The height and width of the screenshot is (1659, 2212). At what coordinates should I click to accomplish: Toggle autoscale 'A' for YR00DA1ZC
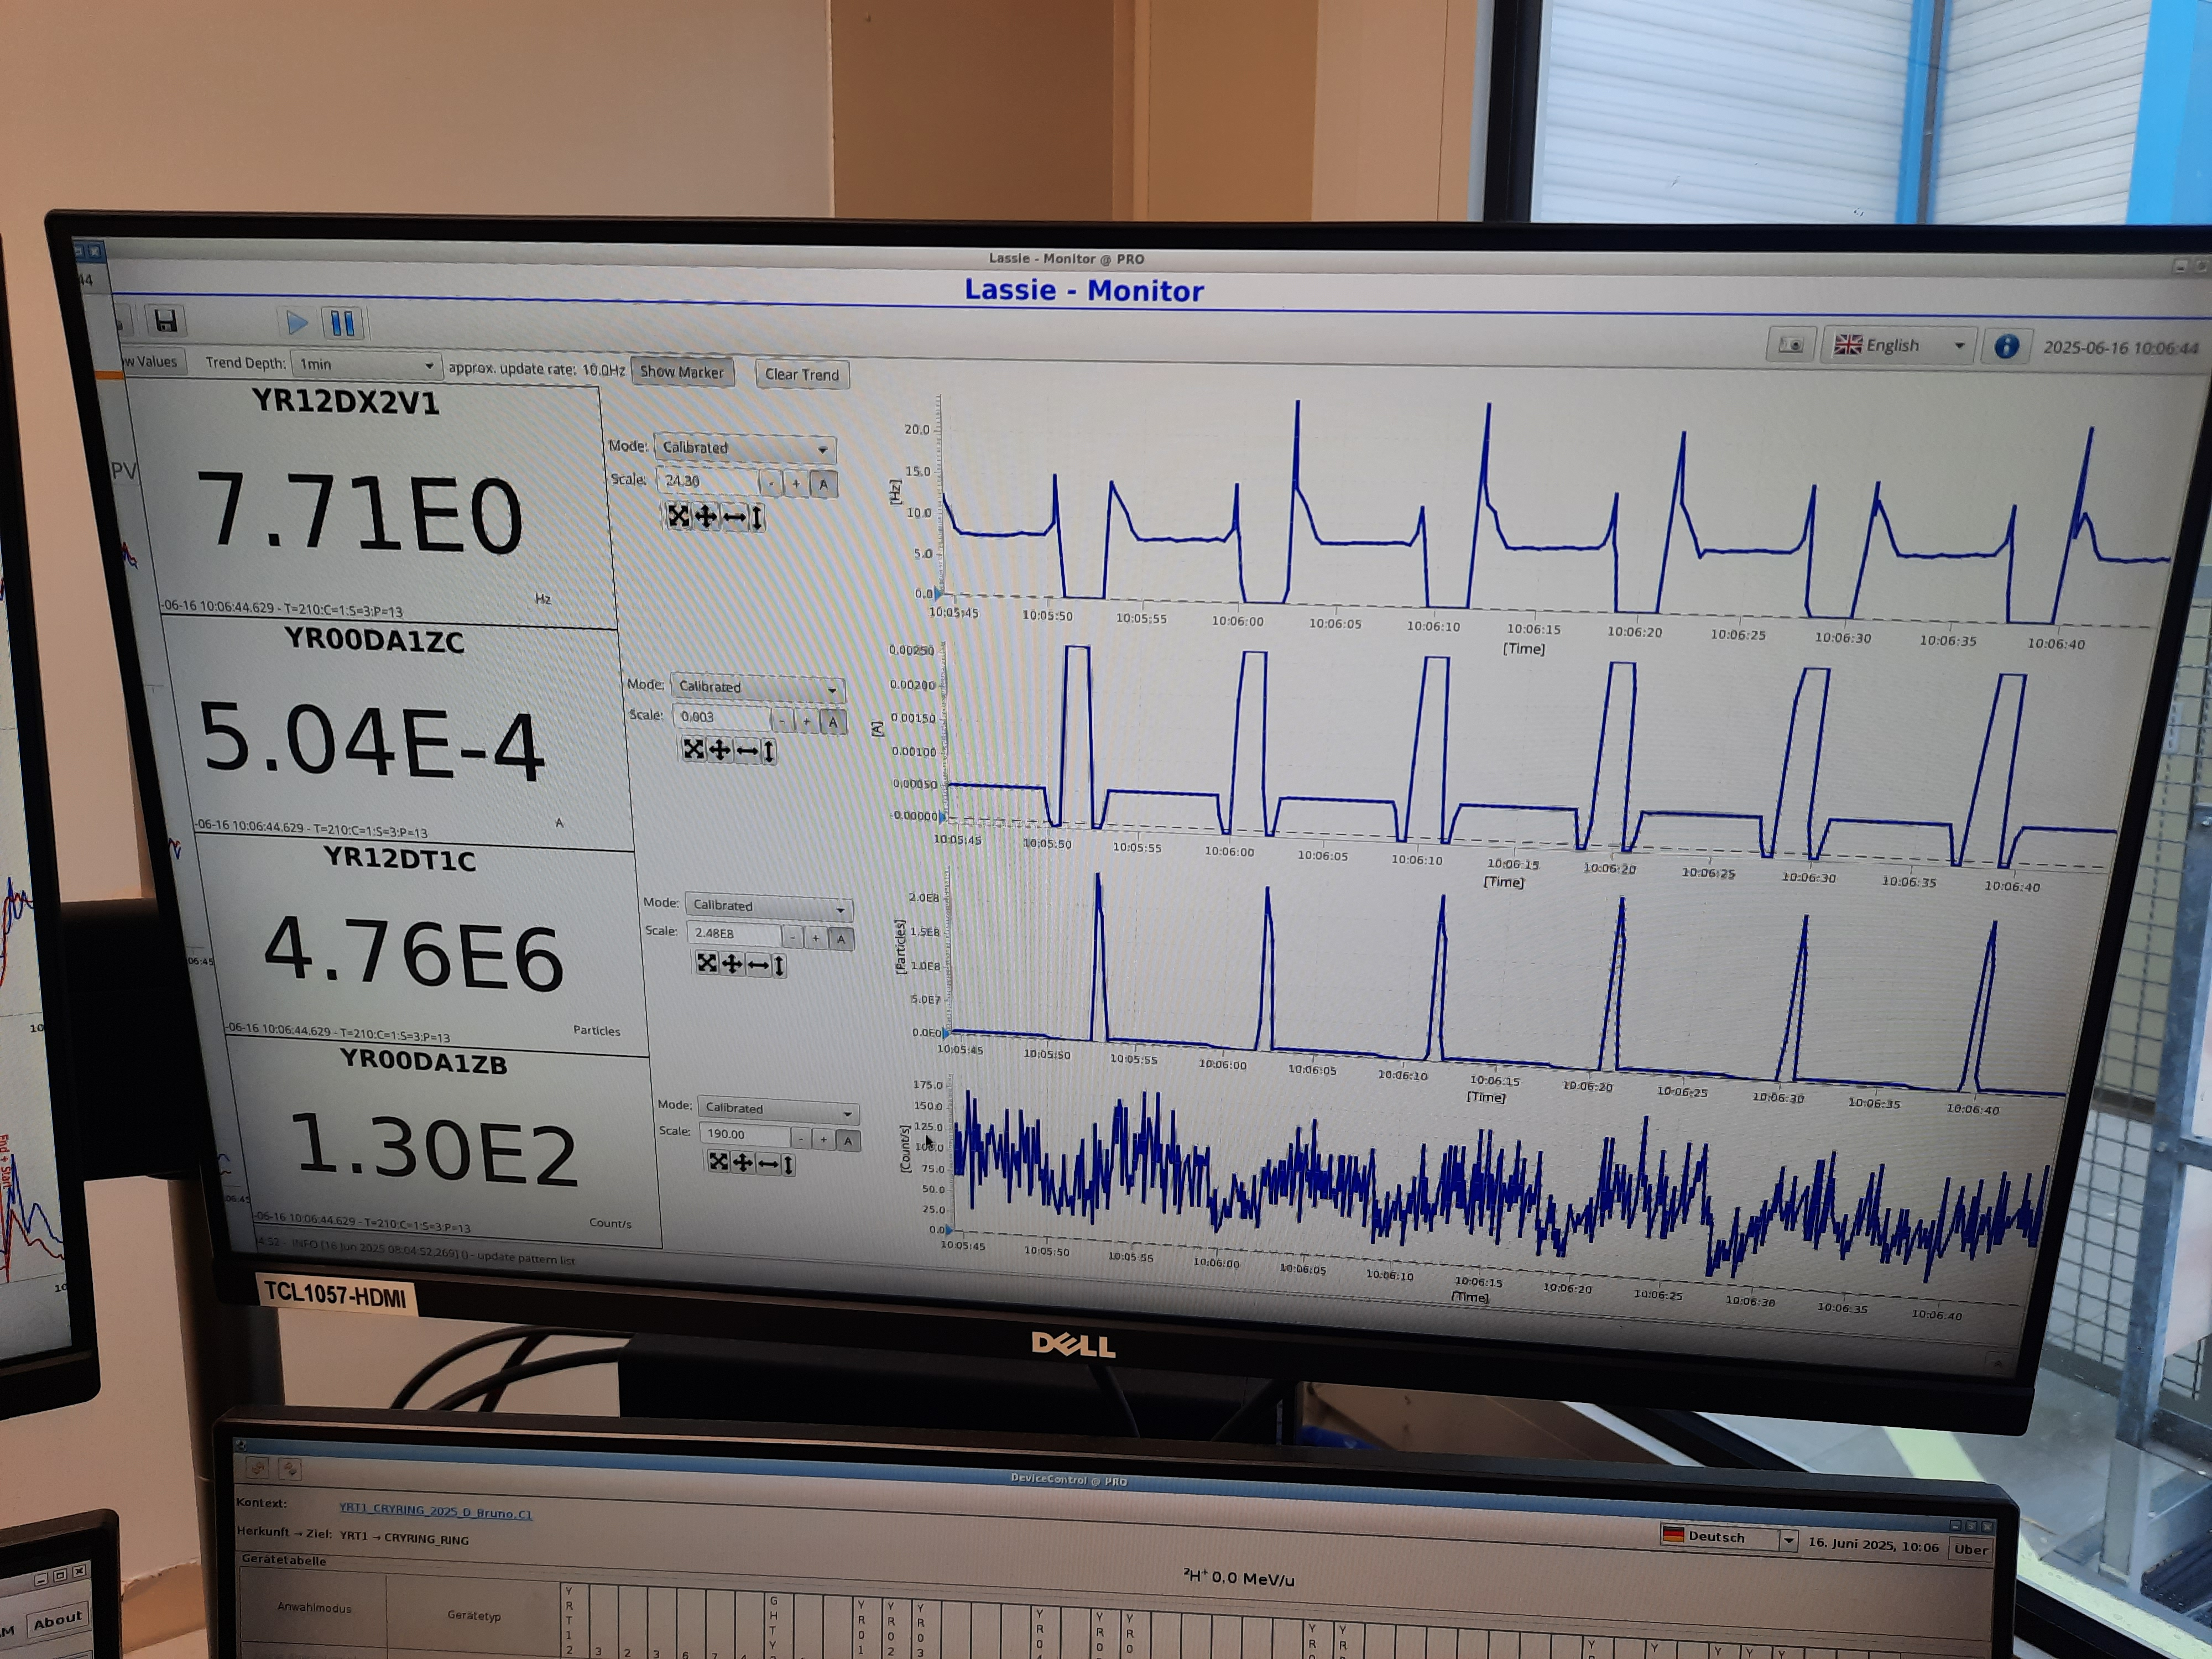[833, 722]
